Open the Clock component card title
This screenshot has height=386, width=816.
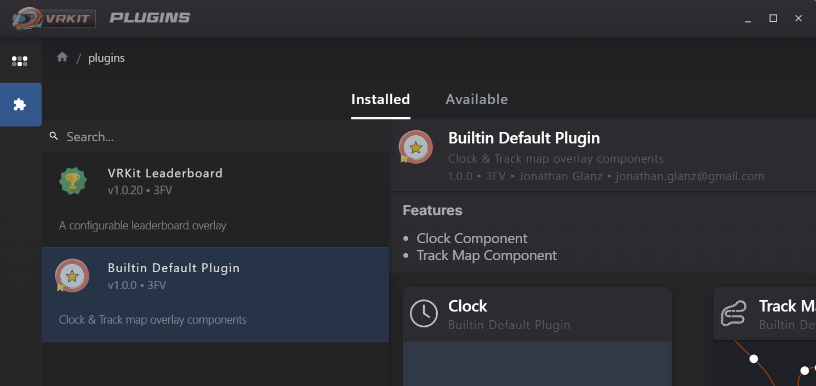click(467, 306)
